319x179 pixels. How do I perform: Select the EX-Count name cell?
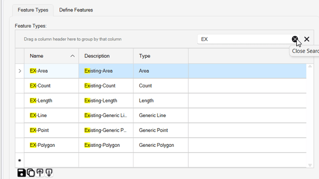tap(51, 86)
